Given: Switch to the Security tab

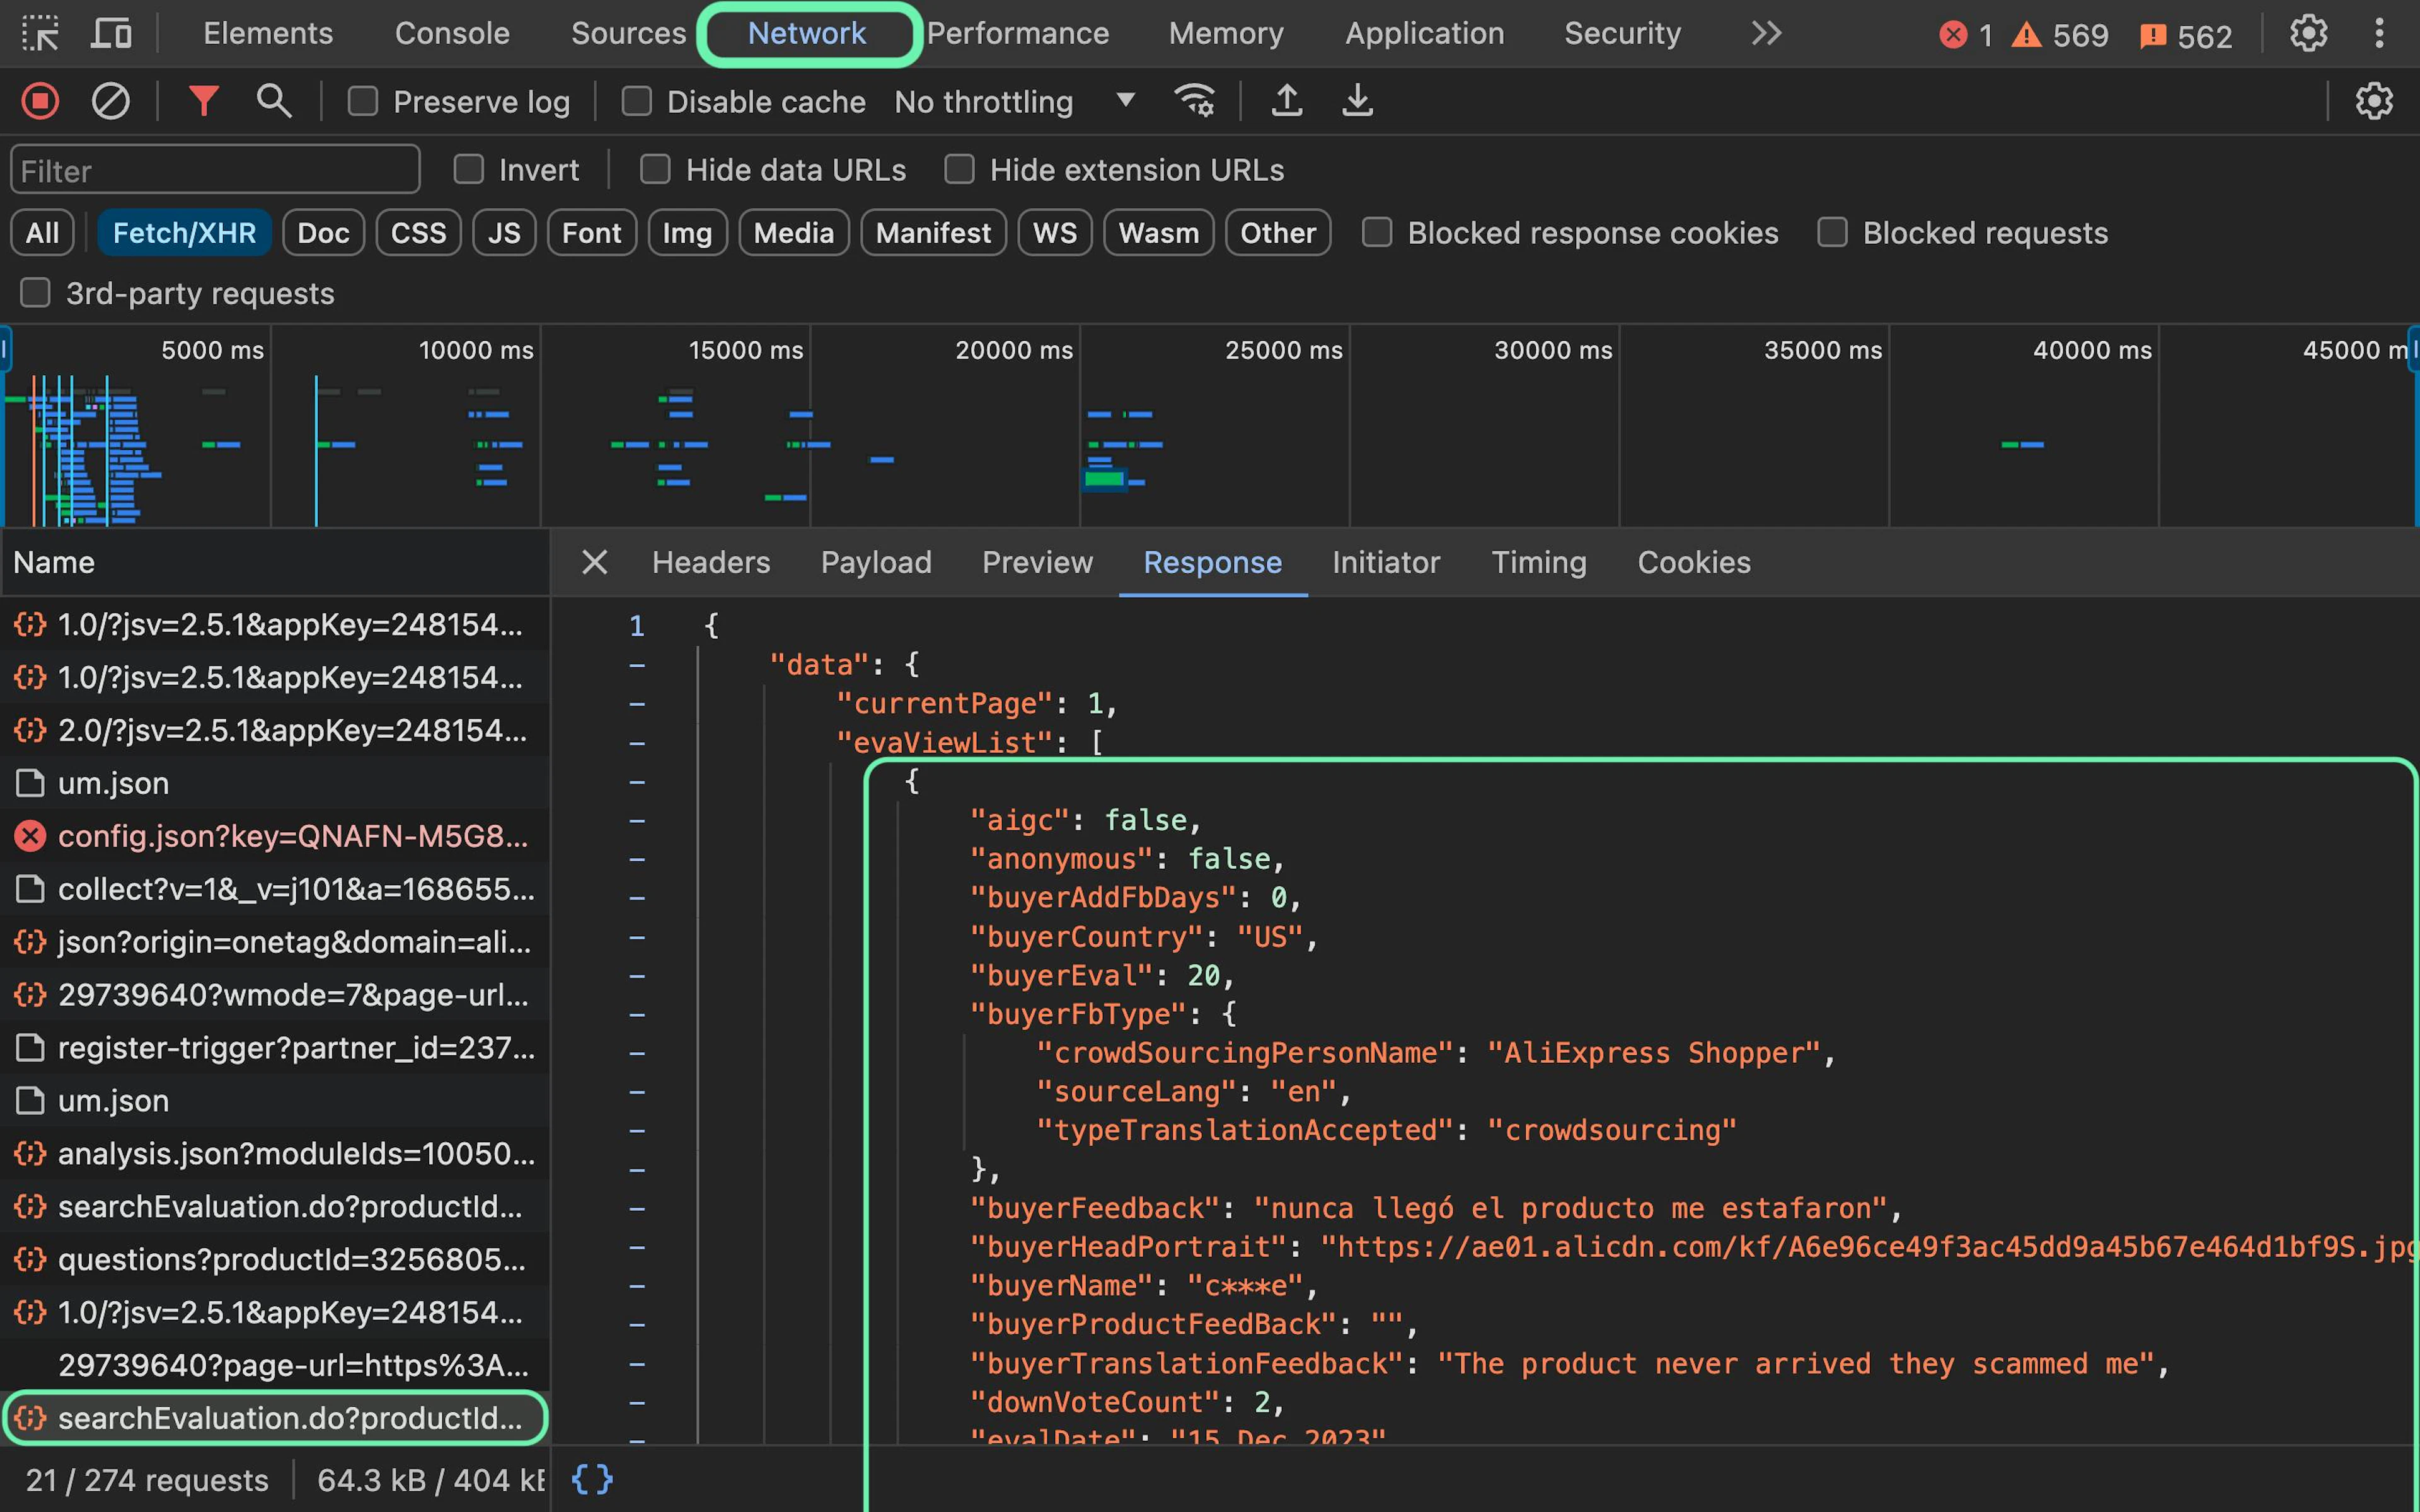Looking at the screenshot, I should click(x=1622, y=33).
